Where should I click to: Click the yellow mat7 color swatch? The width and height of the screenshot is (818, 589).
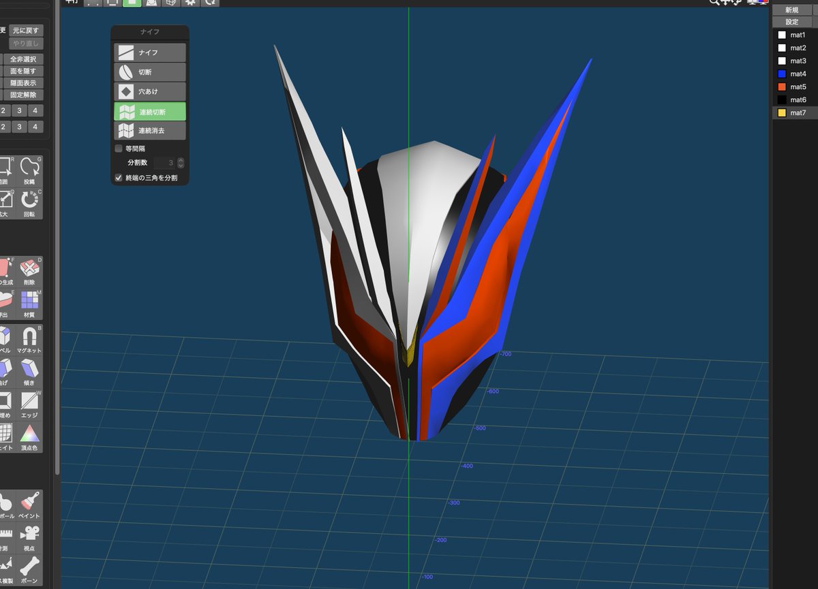782,113
